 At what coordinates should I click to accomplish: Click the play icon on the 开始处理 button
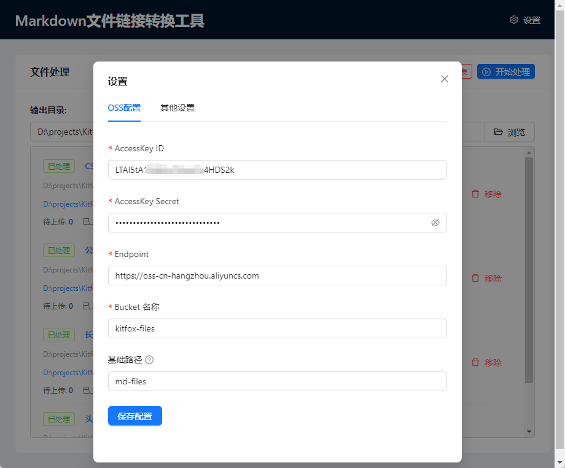click(486, 71)
